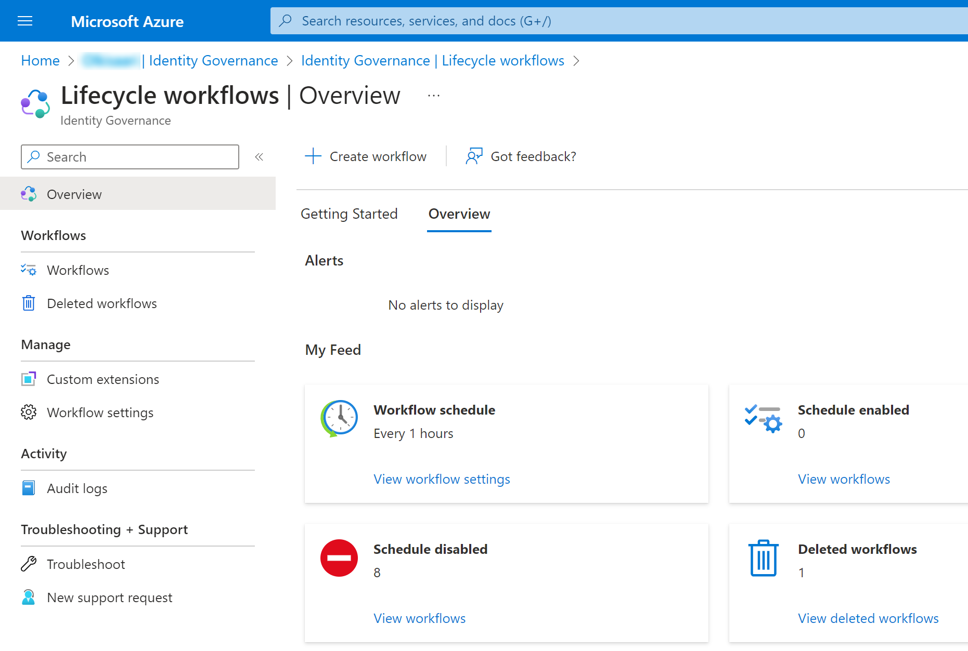
Task: Click the 'Every 1 hours' value
Action: 414,433
